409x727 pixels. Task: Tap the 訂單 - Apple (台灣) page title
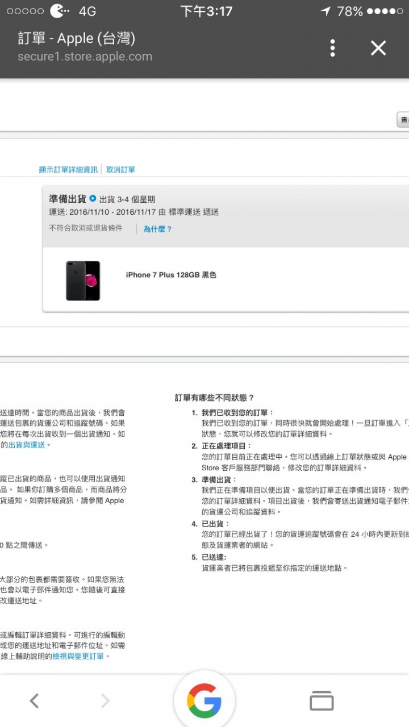tap(77, 38)
